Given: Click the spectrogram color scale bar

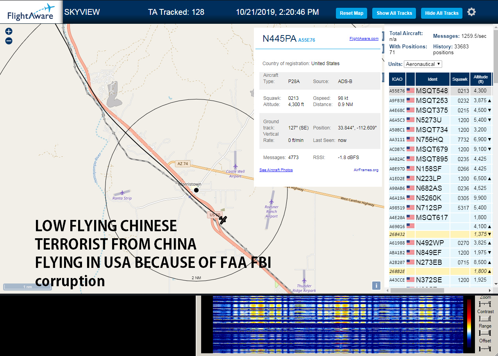Looking at the screenshot, I should tap(469, 323).
